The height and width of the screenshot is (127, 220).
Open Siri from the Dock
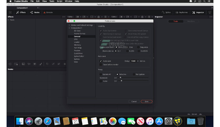point(29,121)
